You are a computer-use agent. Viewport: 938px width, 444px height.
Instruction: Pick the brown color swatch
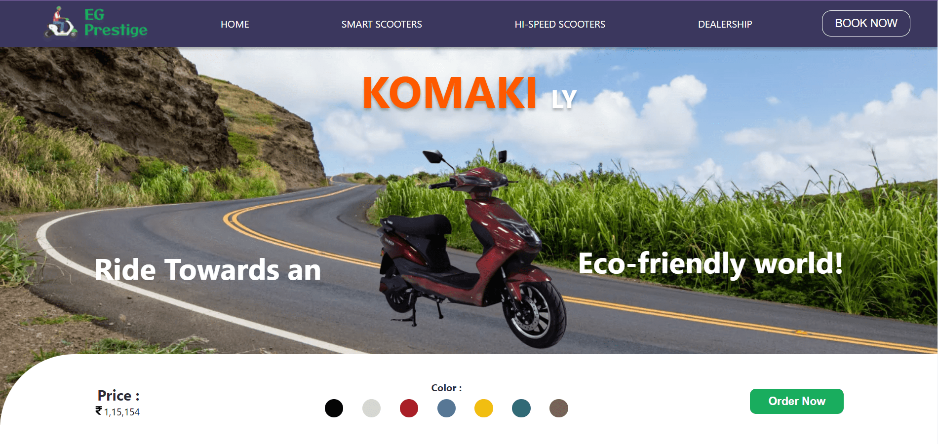click(559, 408)
